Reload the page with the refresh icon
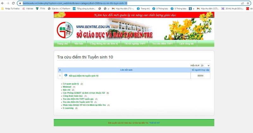 13,3
